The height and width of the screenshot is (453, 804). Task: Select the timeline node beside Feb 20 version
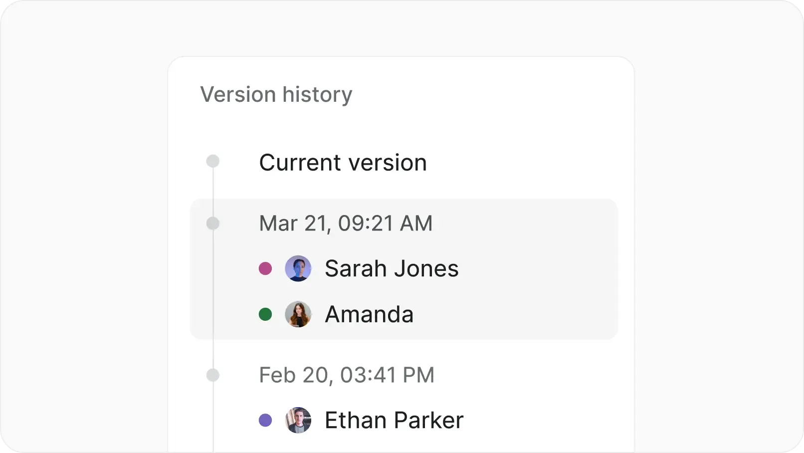(x=213, y=375)
